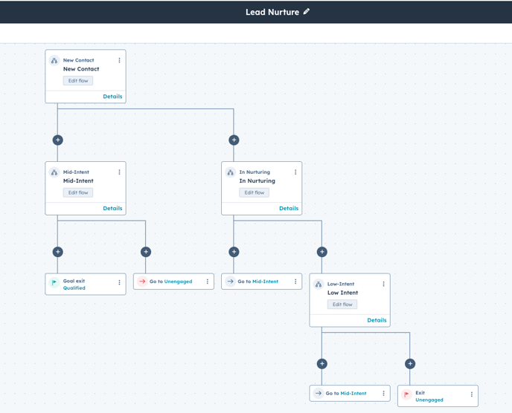Select the bold "Low Intent" stage name

[342, 293]
